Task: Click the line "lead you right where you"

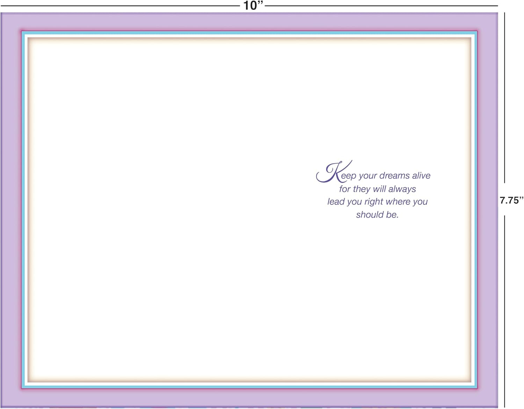Action: 377,202
